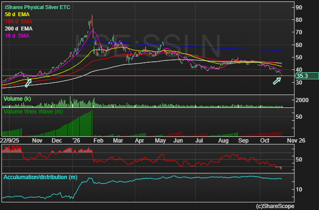The width and height of the screenshot is (319, 210).
Task: Select the 100 d EMA legend label
Action: tap(19, 21)
